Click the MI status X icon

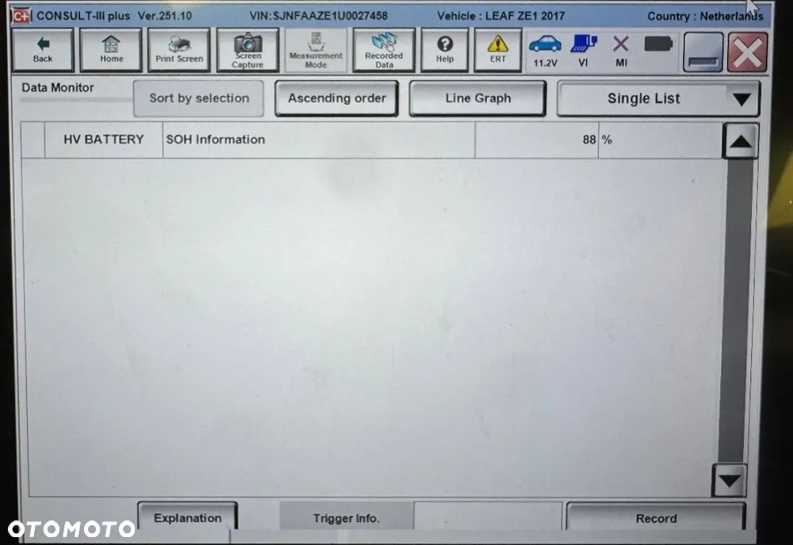[621, 51]
